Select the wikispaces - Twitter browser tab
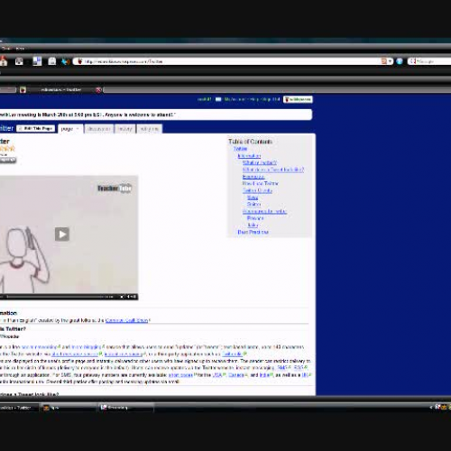 pyautogui.click(x=61, y=89)
